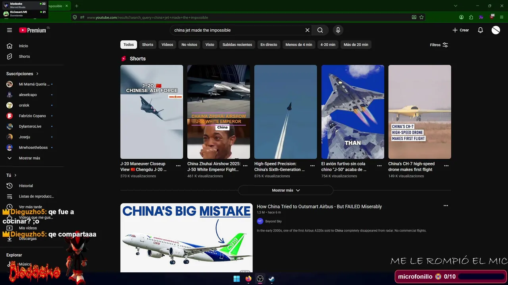Open browser extensions puzzle icon
The height and width of the screenshot is (285, 508).
[471, 17]
